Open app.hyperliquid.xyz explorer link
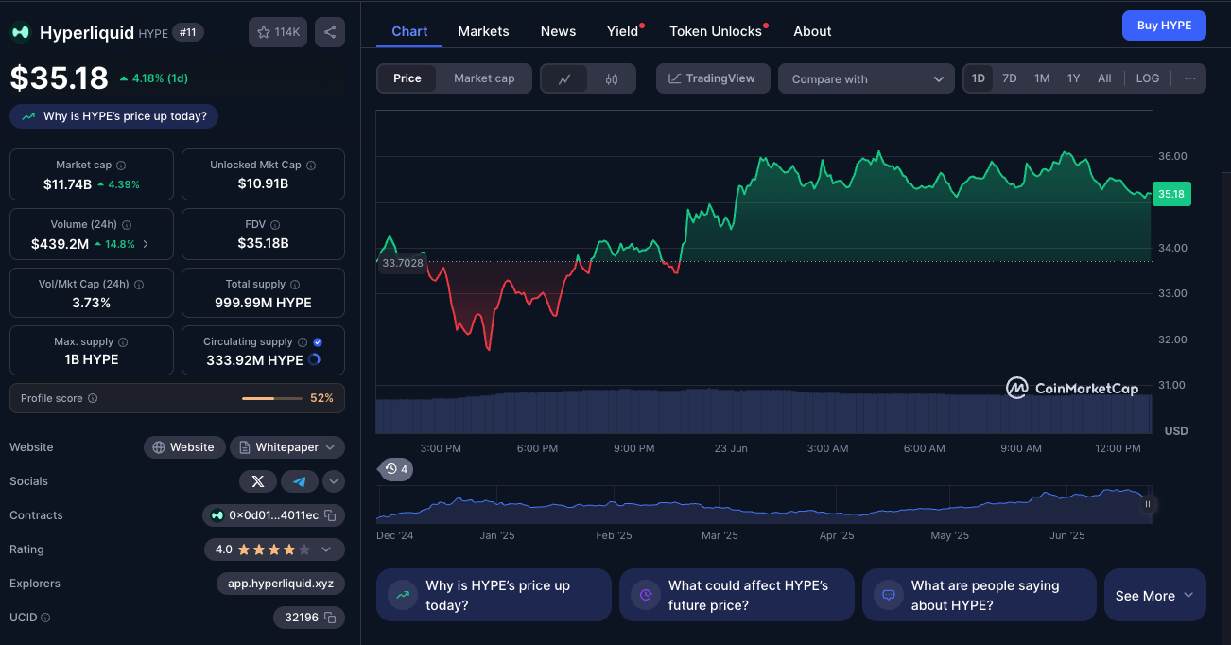 pos(281,584)
